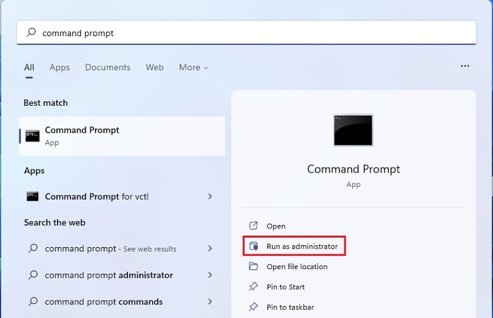493x318 pixels.
Task: Click Command Prompt title in preview pane
Action: [354, 169]
